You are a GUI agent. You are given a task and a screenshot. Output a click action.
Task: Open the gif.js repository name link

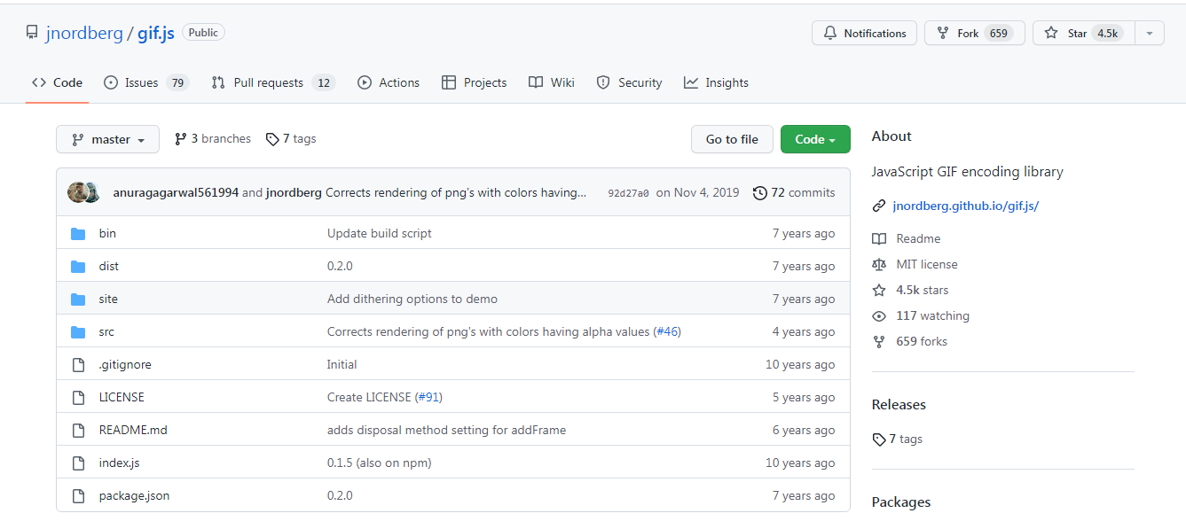(x=156, y=33)
